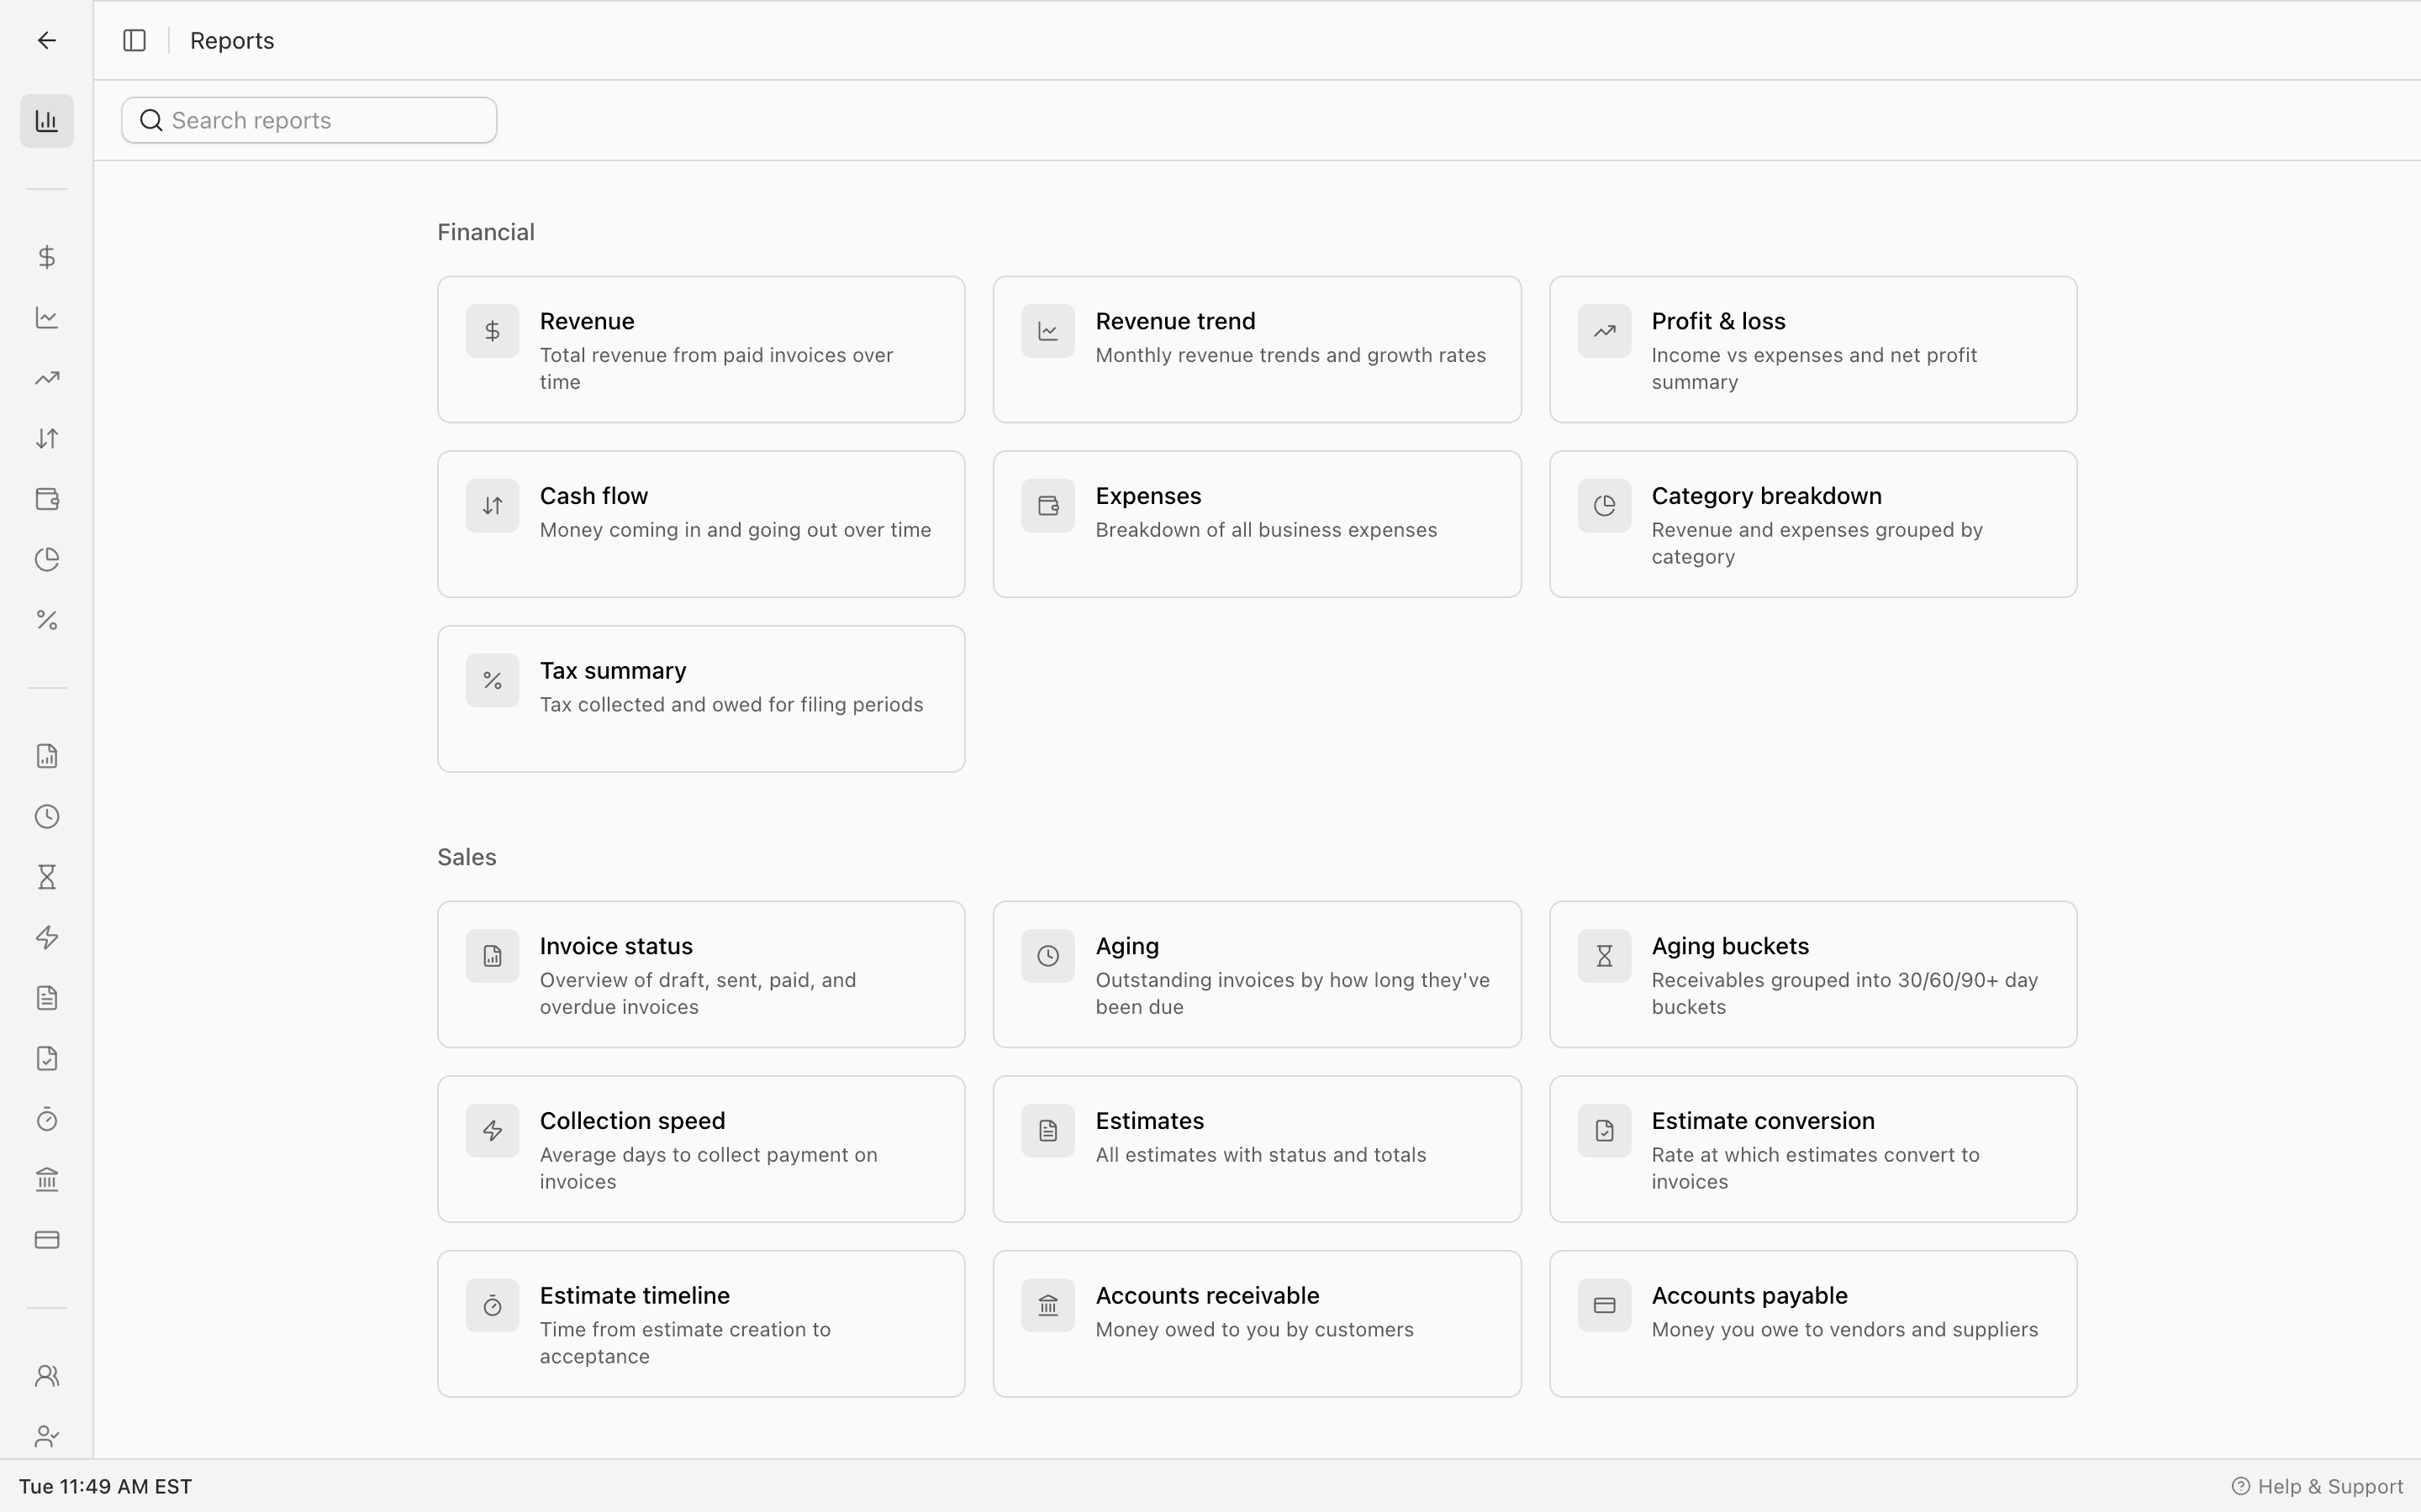Select the Revenue dollar icon in sidebar
The width and height of the screenshot is (2421, 1512).
(x=46, y=256)
